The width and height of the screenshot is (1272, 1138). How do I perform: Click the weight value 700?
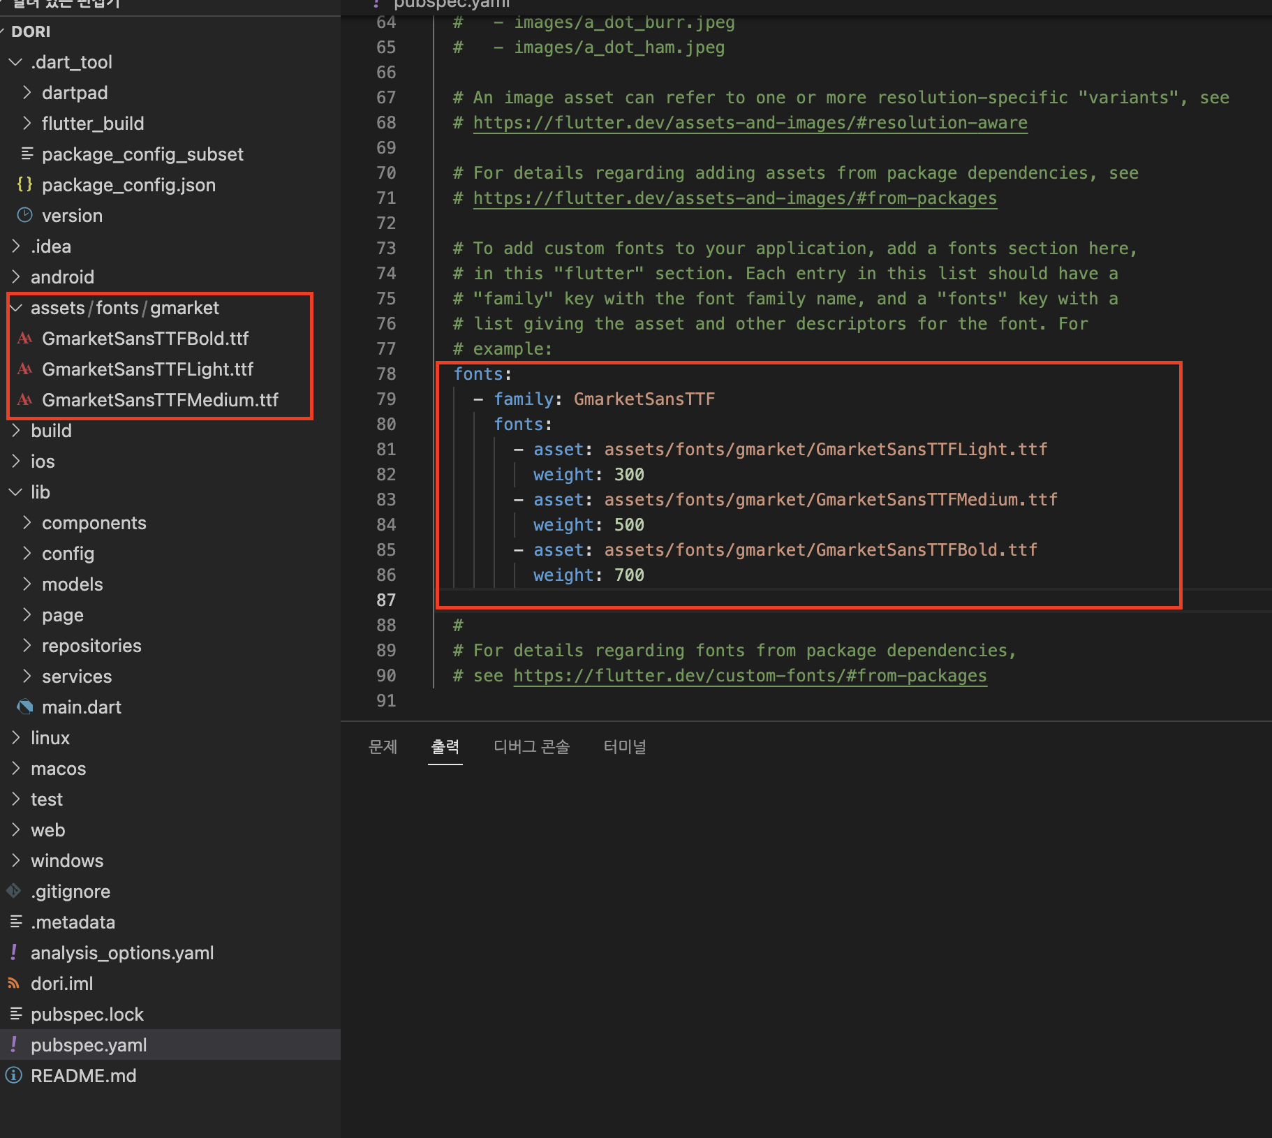pyautogui.click(x=629, y=575)
